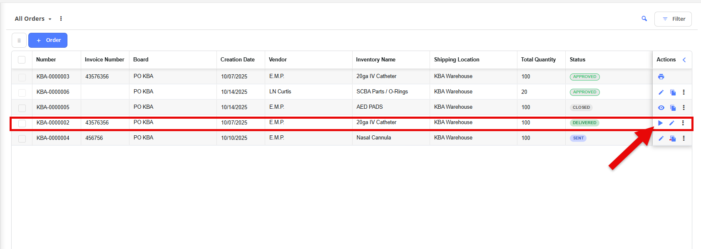Screen dimensions: 701x249
Task: Click the search magnifier icon
Action: click(644, 19)
